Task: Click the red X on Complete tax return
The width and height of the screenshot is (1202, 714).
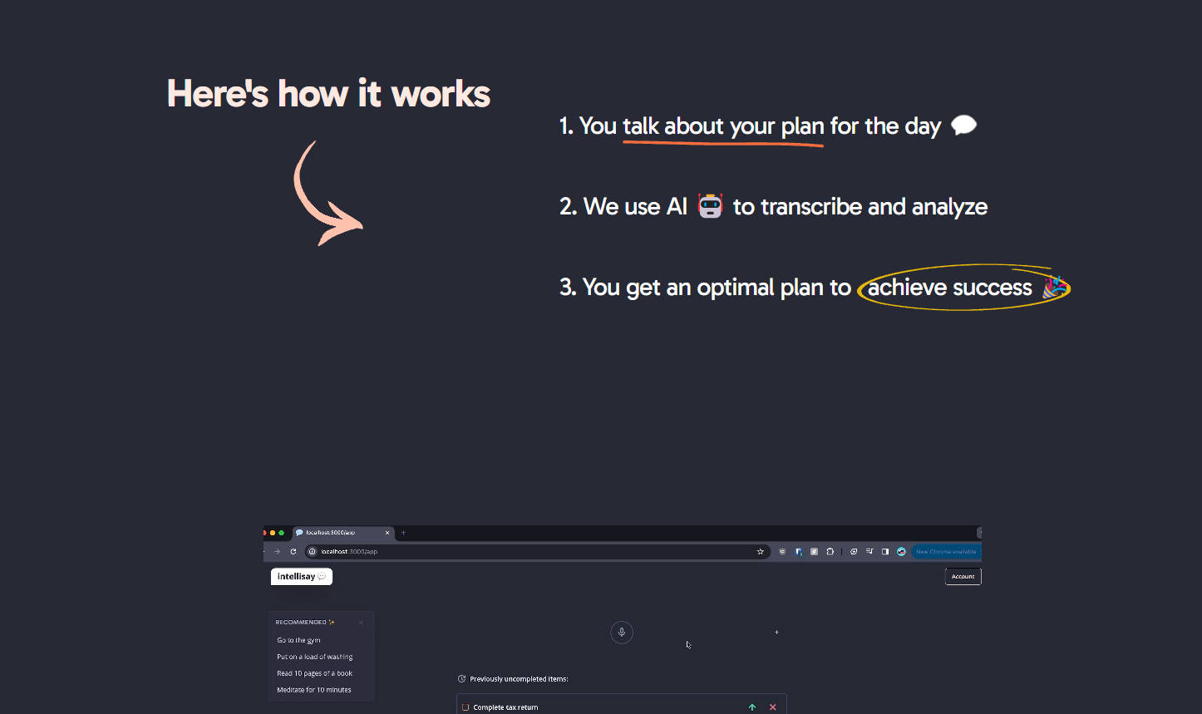Action: click(772, 707)
